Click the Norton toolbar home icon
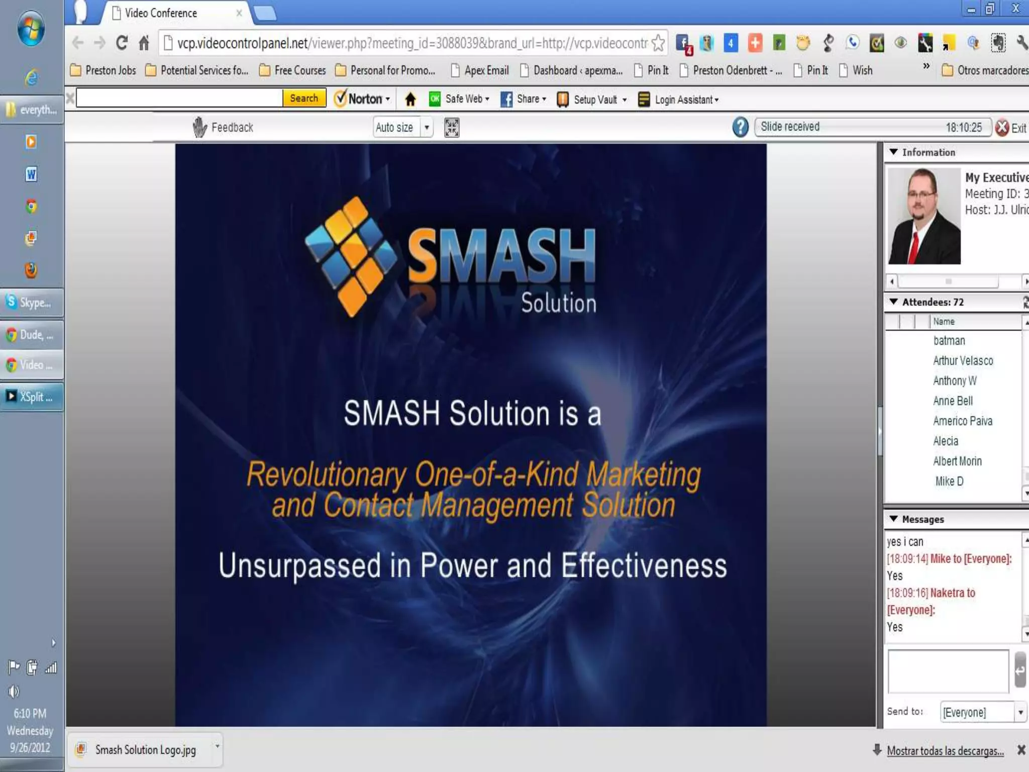Image resolution: width=1029 pixels, height=772 pixels. (410, 100)
